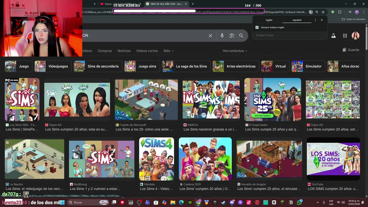
Task: Select the Artes electrónicas filter chip
Action: click(235, 66)
